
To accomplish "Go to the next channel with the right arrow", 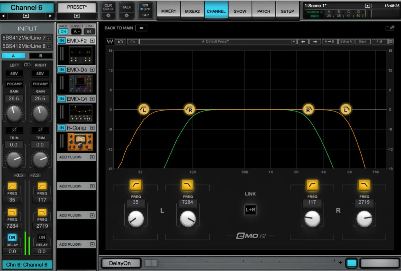I will pyautogui.click(x=50, y=16).
